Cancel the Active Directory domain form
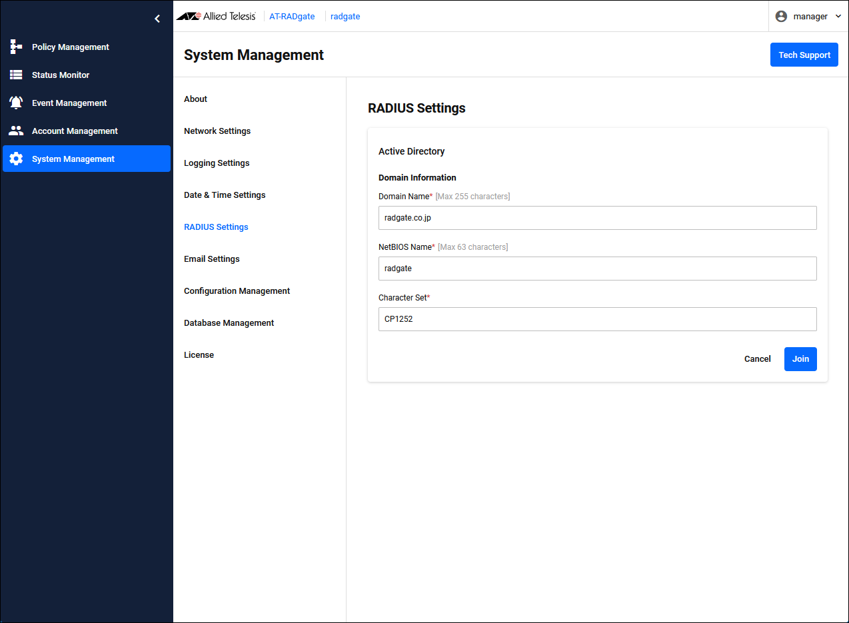This screenshot has height=623, width=849. (x=757, y=359)
